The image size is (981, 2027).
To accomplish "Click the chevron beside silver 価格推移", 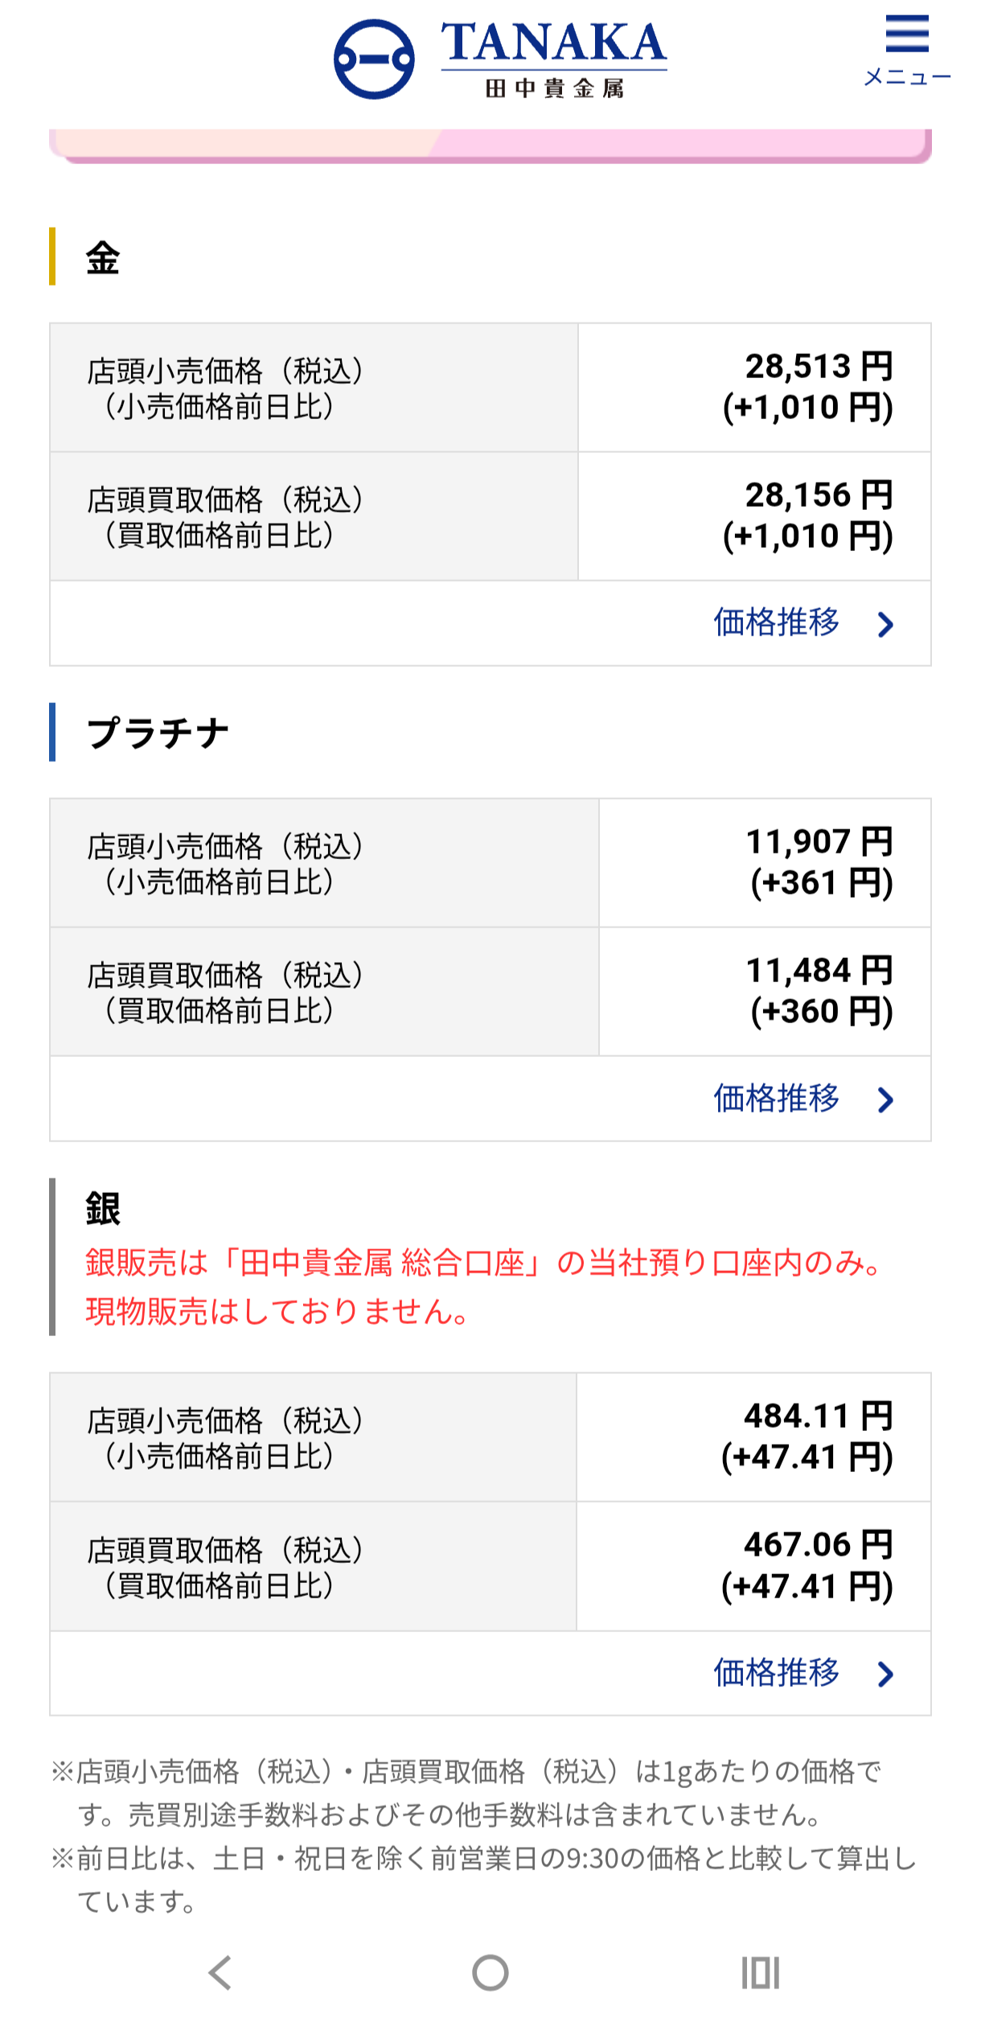I will (x=886, y=1674).
